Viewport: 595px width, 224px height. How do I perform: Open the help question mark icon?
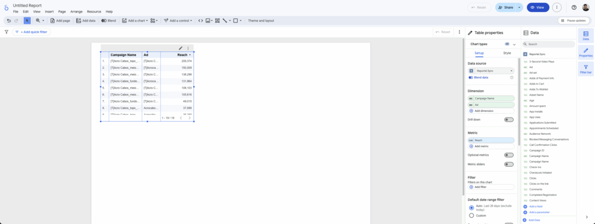pos(574,7)
